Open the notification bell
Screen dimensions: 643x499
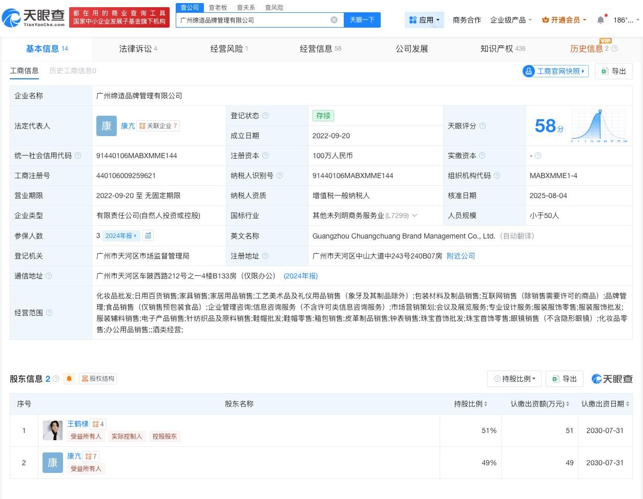pos(600,20)
